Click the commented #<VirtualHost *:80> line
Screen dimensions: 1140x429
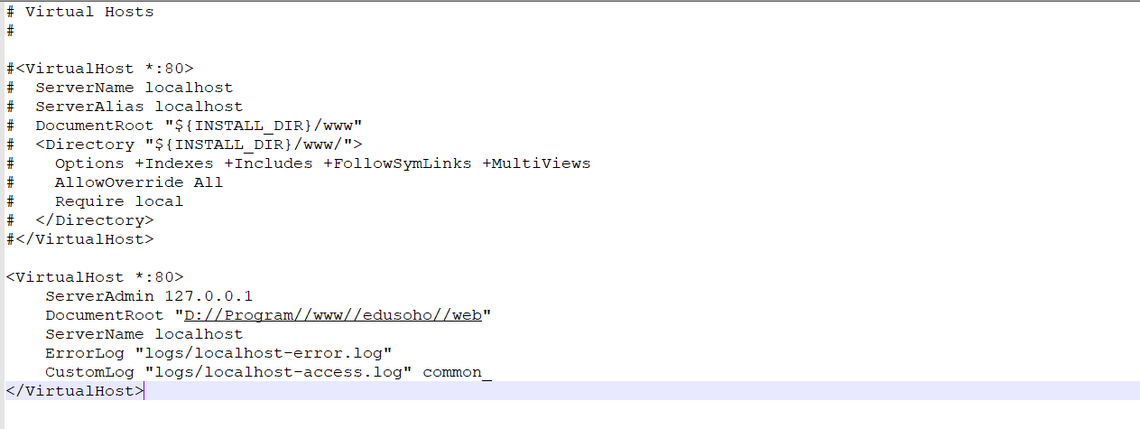coord(99,69)
